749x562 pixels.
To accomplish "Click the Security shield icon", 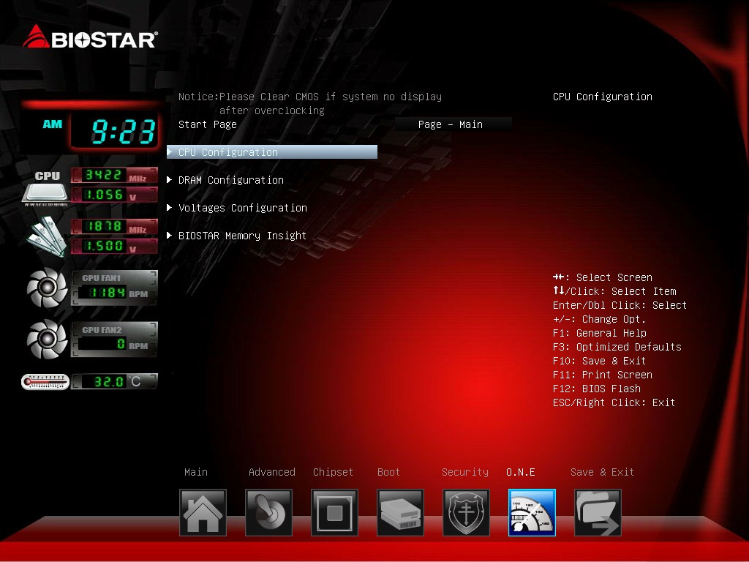I will click(466, 512).
